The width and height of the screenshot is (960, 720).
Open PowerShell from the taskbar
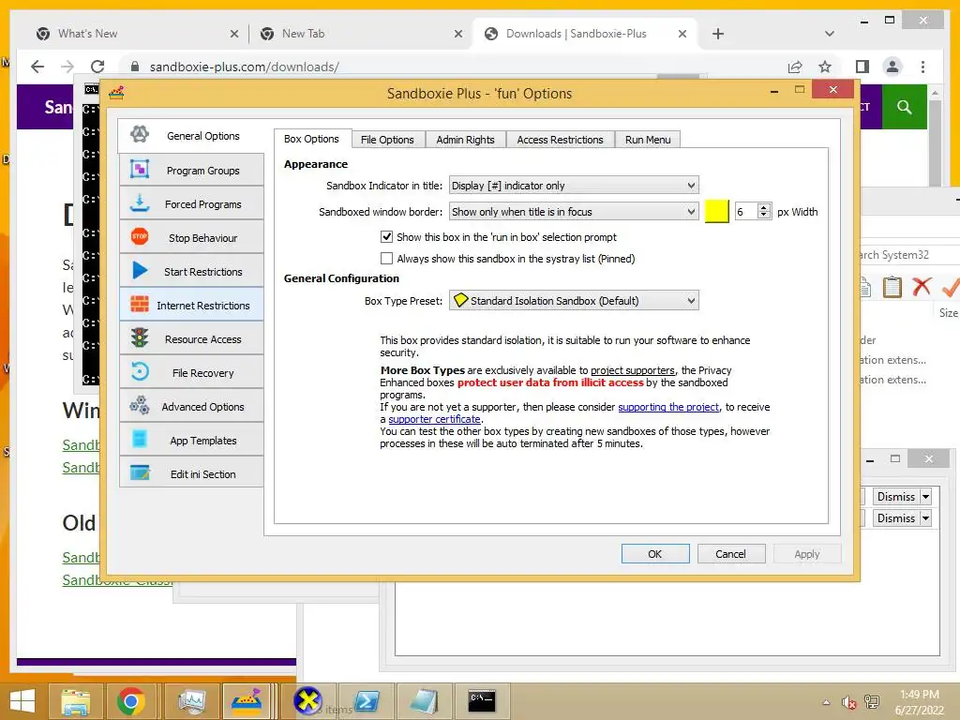367,701
